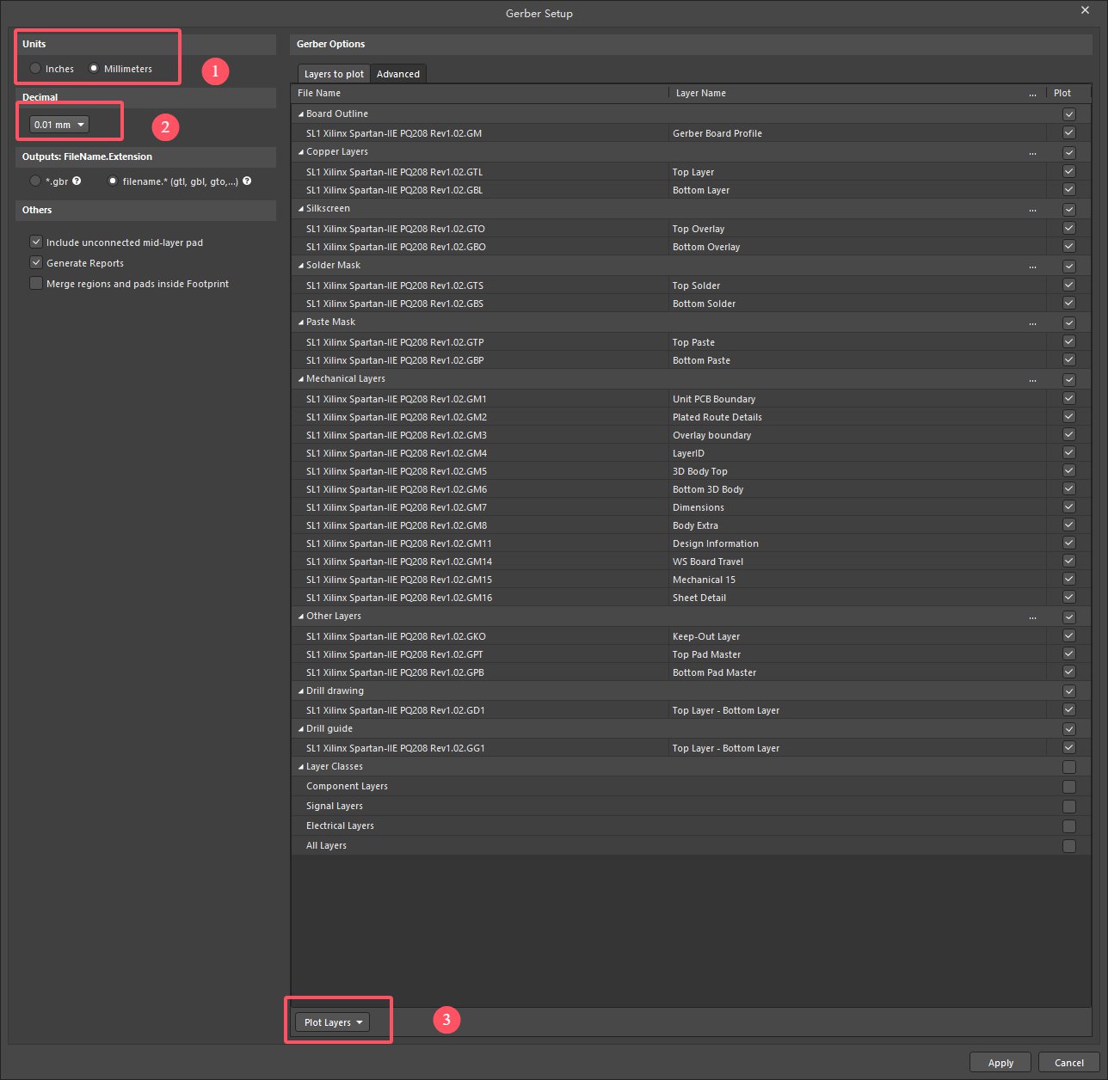Select the file ending in Rev1.02.GTL

coord(394,172)
